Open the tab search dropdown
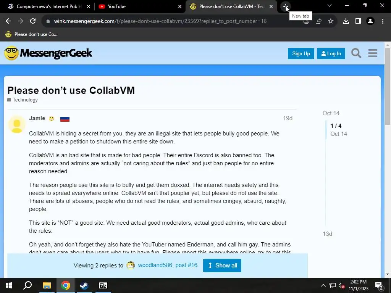The height and width of the screenshot is (293, 391). [x=330, y=5]
